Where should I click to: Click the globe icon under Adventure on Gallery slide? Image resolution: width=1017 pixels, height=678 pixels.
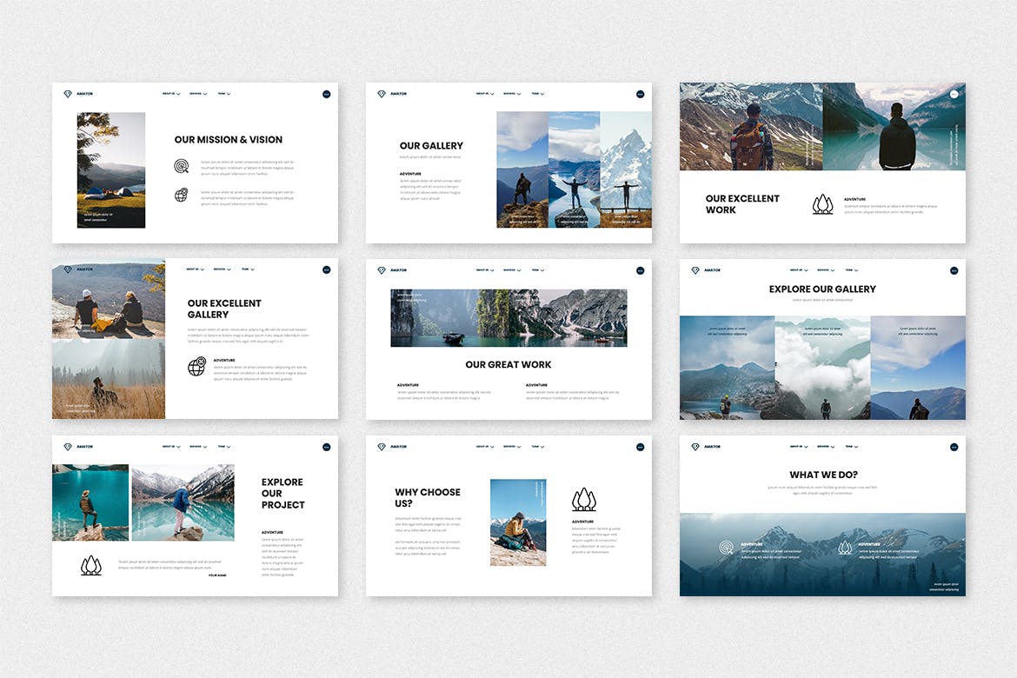click(197, 366)
